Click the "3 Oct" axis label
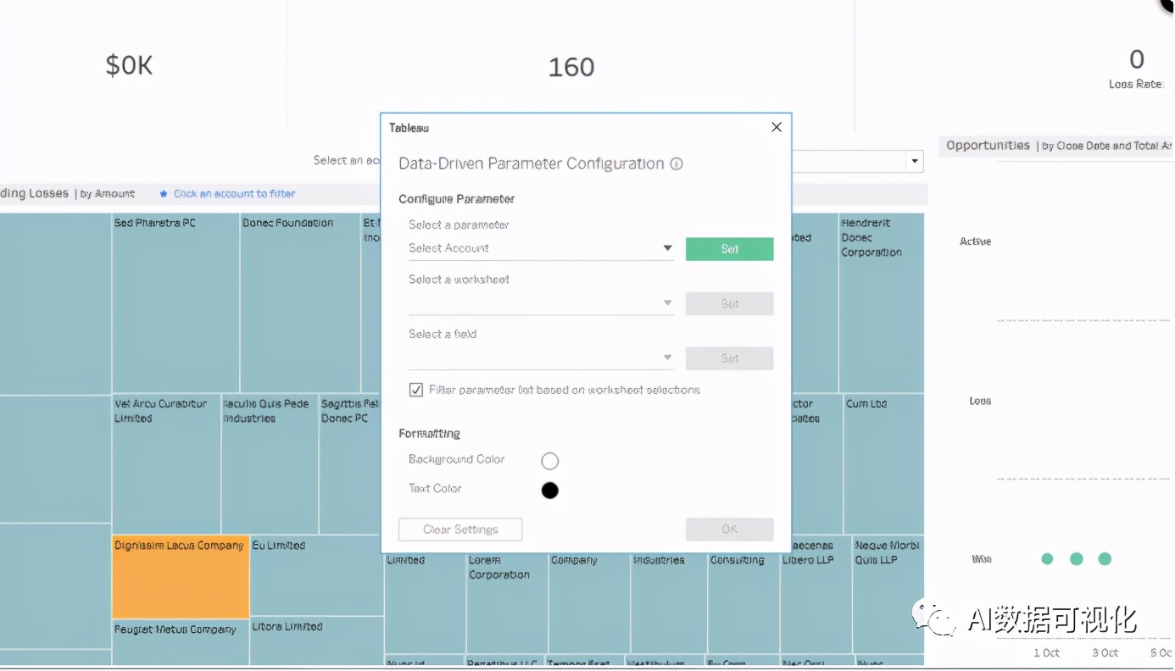Screen dimensions: 1175x671 click(1105, 653)
